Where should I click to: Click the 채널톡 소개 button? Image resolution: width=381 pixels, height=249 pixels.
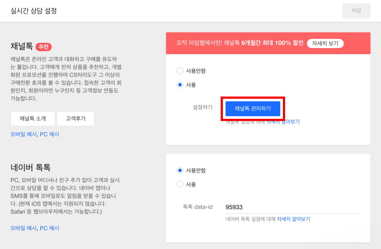[33, 118]
